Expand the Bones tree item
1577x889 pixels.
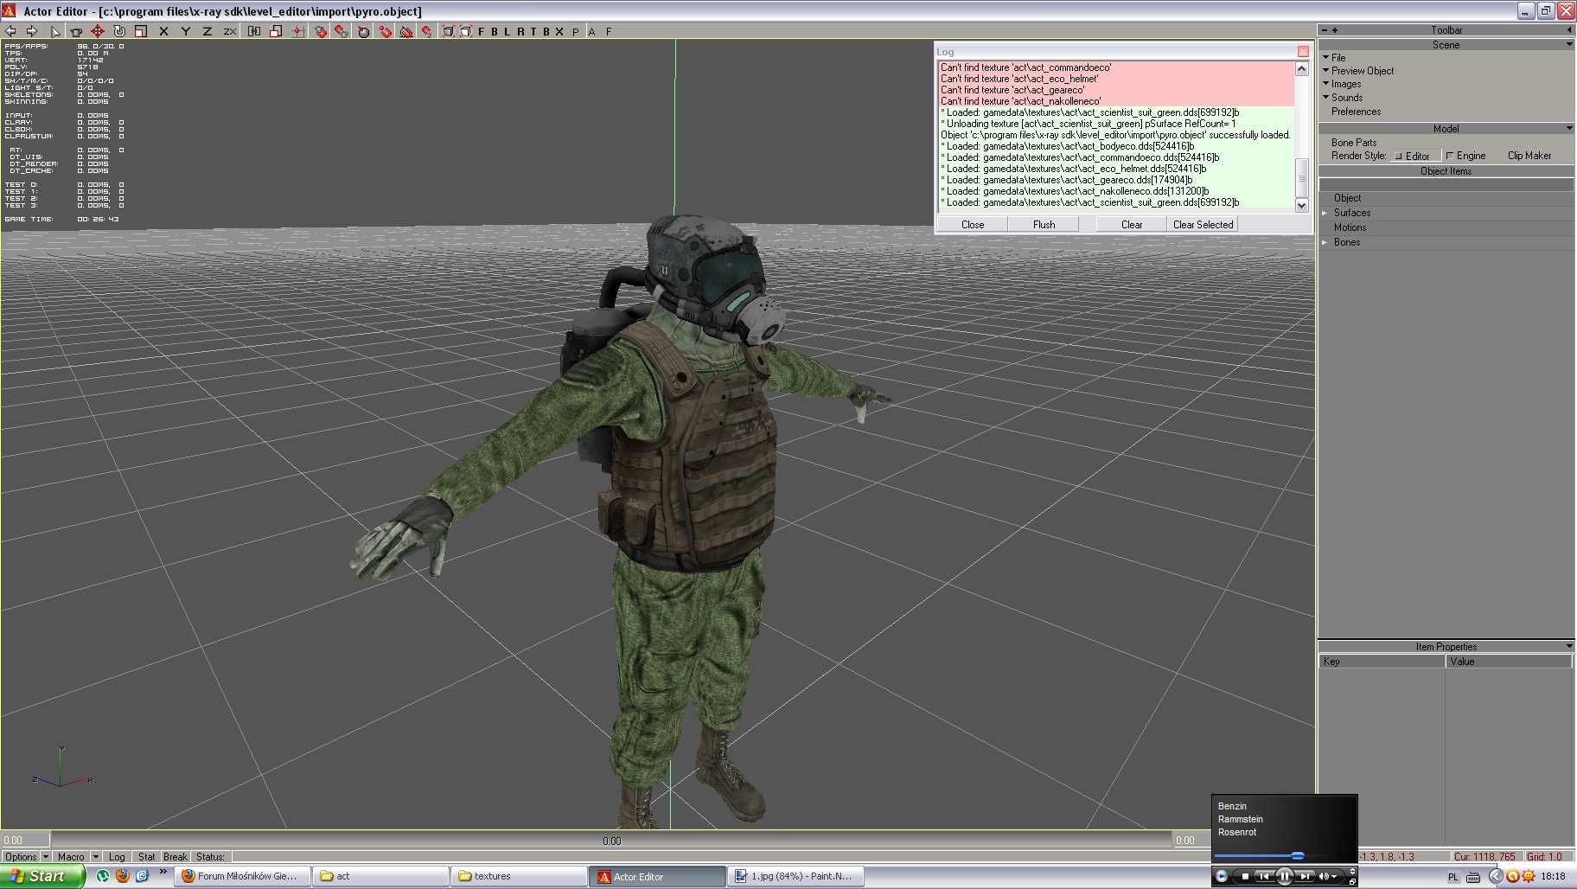click(x=1325, y=242)
